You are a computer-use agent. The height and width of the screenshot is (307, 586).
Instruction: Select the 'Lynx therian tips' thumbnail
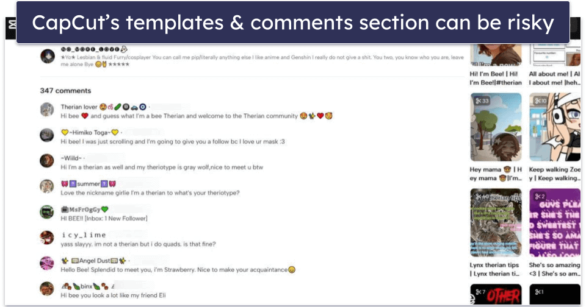tap(496, 222)
